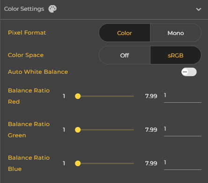
Task: Switch pixel format to Mono
Action: [x=176, y=33]
